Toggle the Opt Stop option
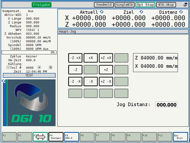 [145, 5]
